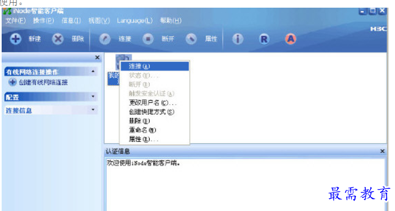
Task: Click the 连接信息 section header
Action: click(50, 110)
